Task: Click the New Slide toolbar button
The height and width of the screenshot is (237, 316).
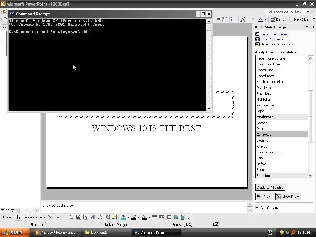Action: point(299,19)
